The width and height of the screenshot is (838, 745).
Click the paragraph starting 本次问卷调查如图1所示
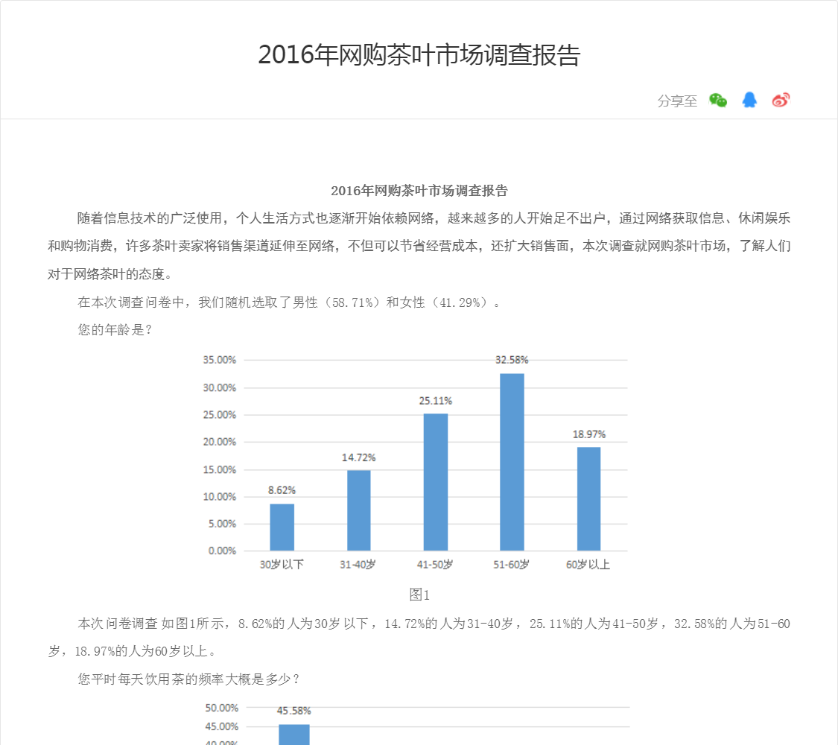pyautogui.click(x=419, y=637)
